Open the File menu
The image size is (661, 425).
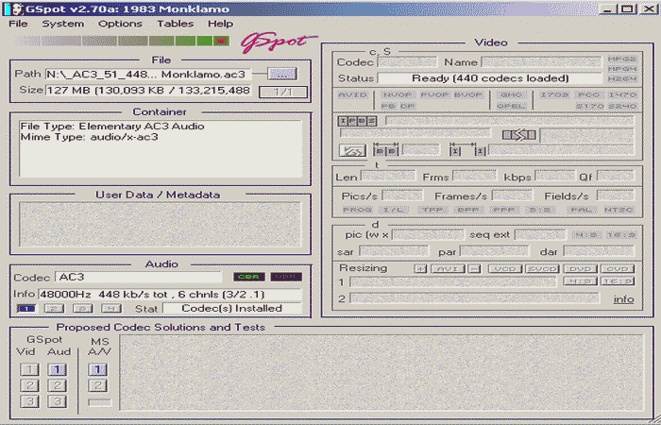(x=19, y=23)
